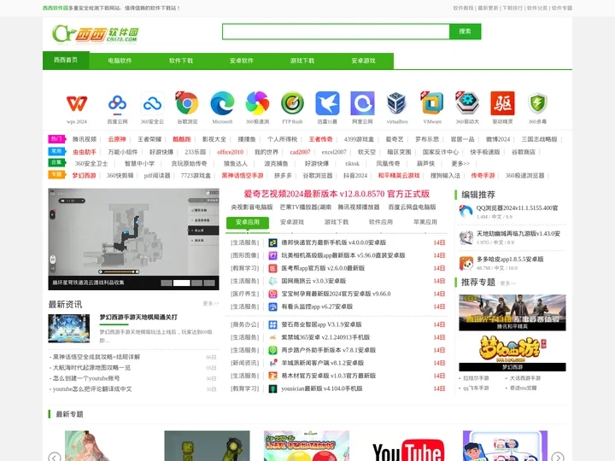
Task: Select the 西西首页 nav tab
Action: [66, 60]
